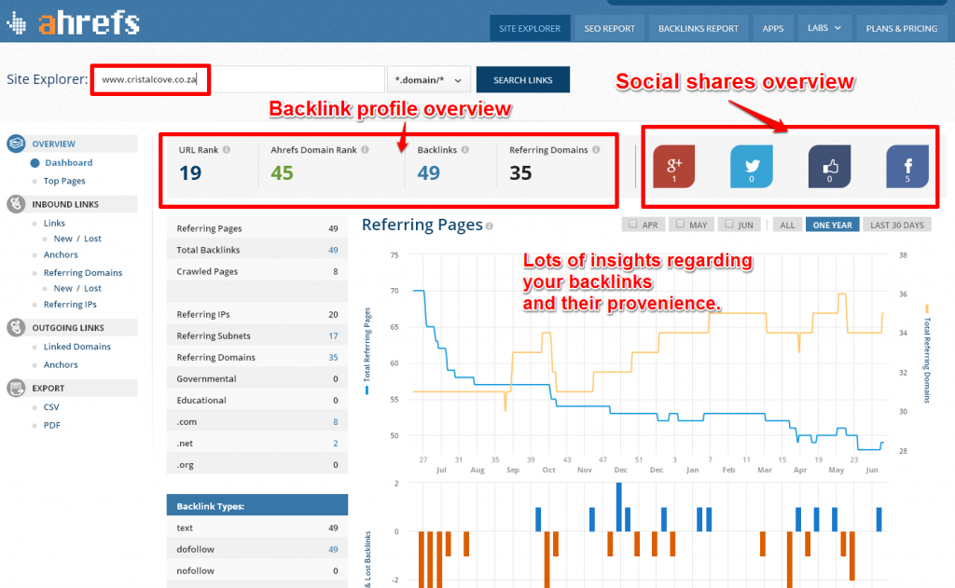Viewport: 955px width, 588px height.
Task: Click the ahrefs logo
Action: (73, 22)
